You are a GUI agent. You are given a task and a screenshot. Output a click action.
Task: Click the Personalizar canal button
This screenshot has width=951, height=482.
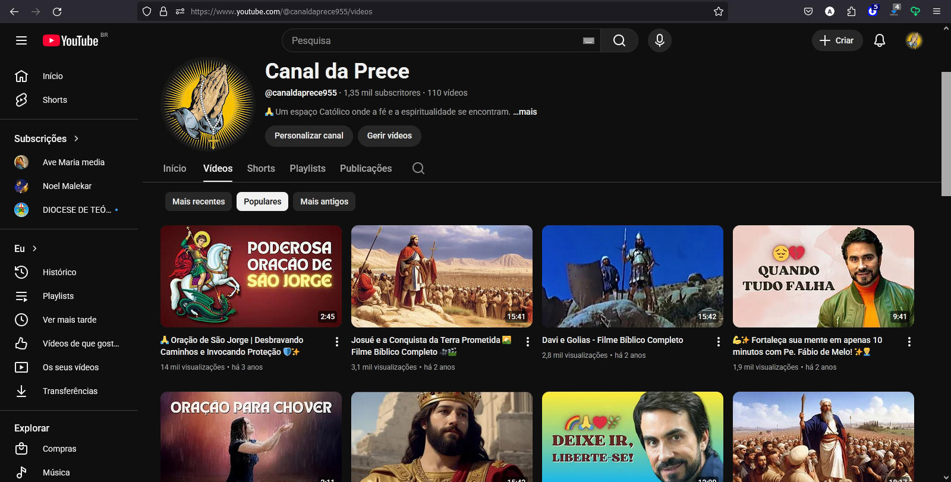click(308, 136)
